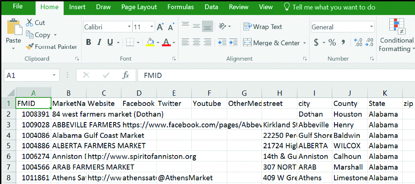415x184 pixels.
Task: Click the Insert Function fx icon
Action: (x=125, y=75)
